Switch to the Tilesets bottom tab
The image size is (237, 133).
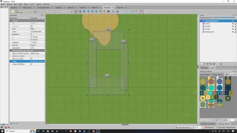224,124
